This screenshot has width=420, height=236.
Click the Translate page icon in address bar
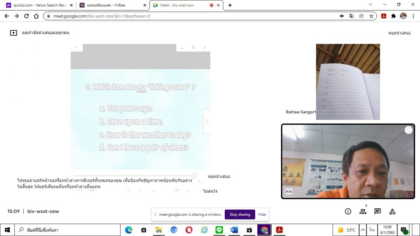tap(352, 16)
